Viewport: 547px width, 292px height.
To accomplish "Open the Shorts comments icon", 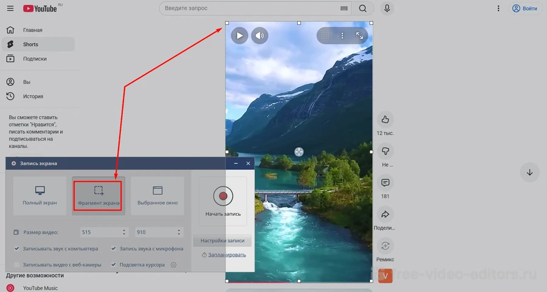I will coord(384,182).
